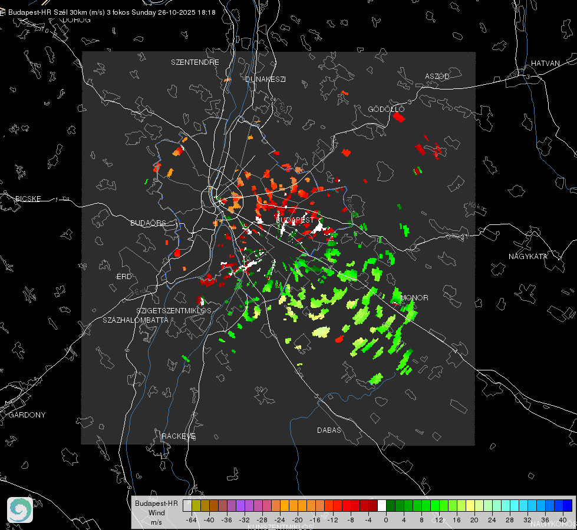577x530 pixels.
Task: Click the 28 value in the legend
Action: tap(510, 520)
